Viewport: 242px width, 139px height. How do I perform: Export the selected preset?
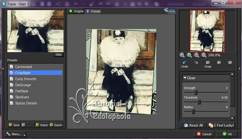coord(56,125)
